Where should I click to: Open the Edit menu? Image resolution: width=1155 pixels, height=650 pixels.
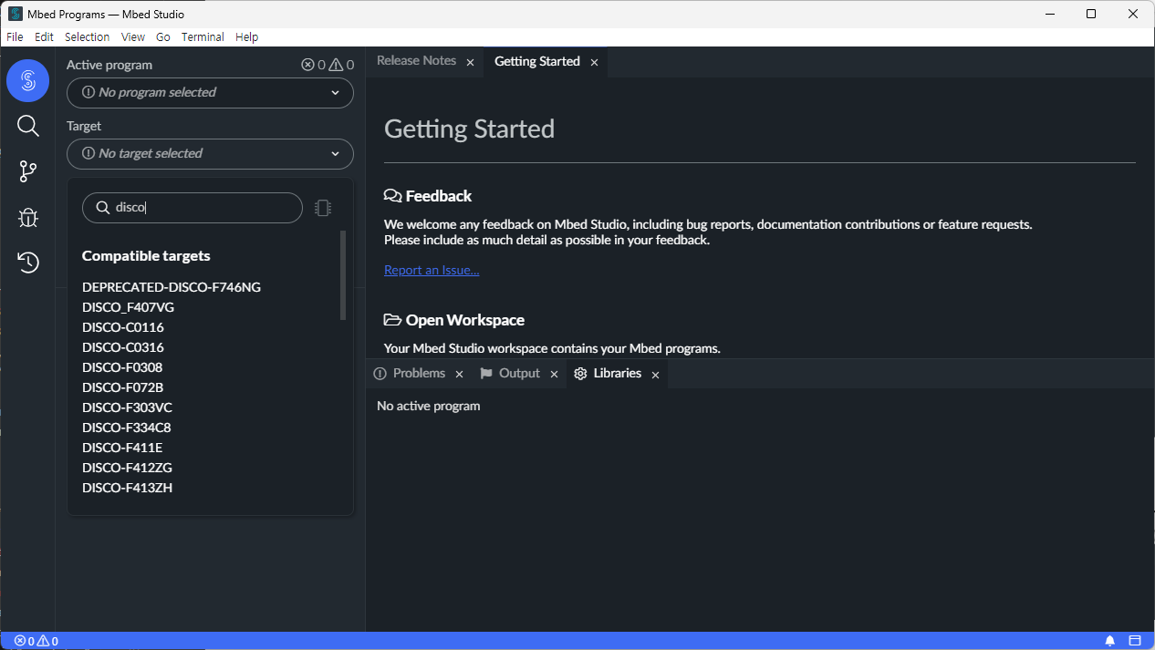(x=44, y=37)
